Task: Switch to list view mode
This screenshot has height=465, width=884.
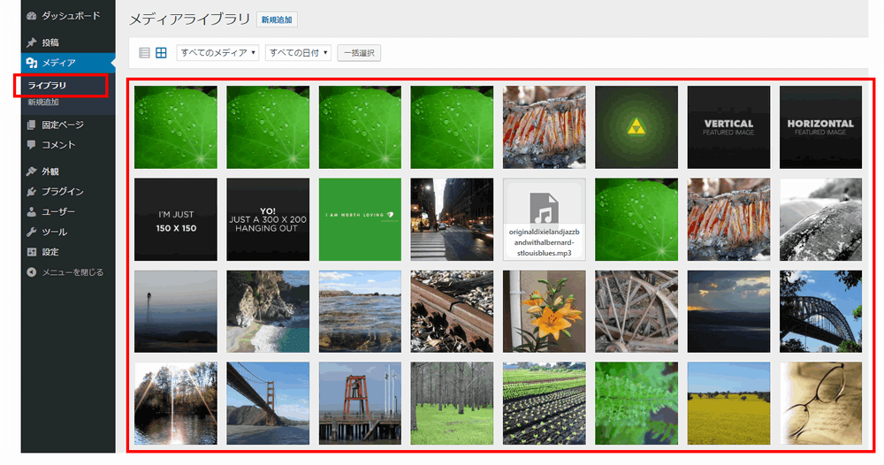Action: coord(145,53)
